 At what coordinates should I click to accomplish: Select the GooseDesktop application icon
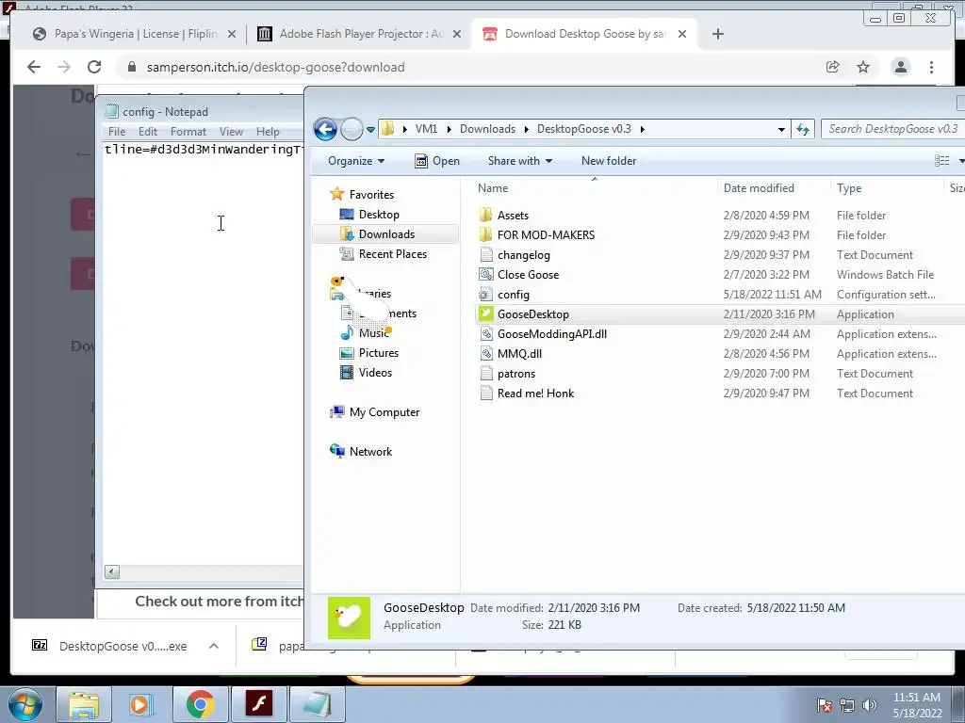click(x=486, y=314)
